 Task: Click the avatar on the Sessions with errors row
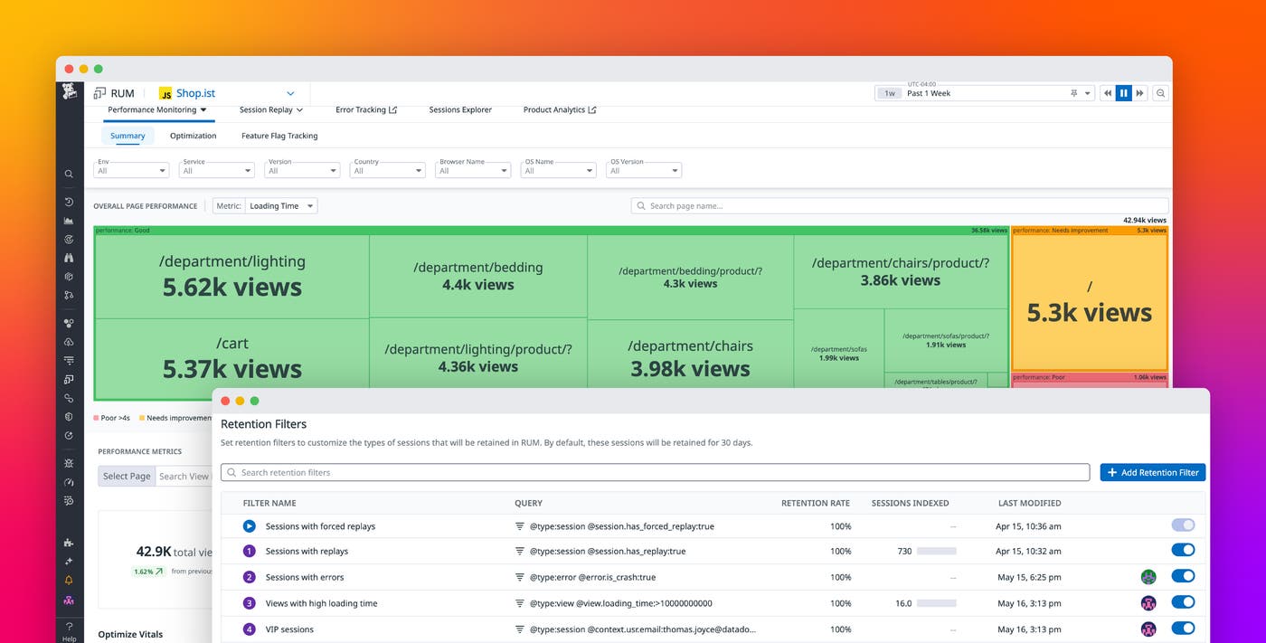click(x=1148, y=577)
